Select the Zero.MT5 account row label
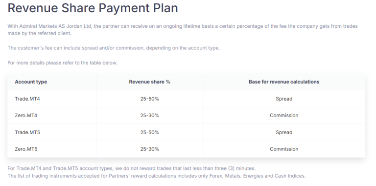The image size is (376, 186). (26, 149)
